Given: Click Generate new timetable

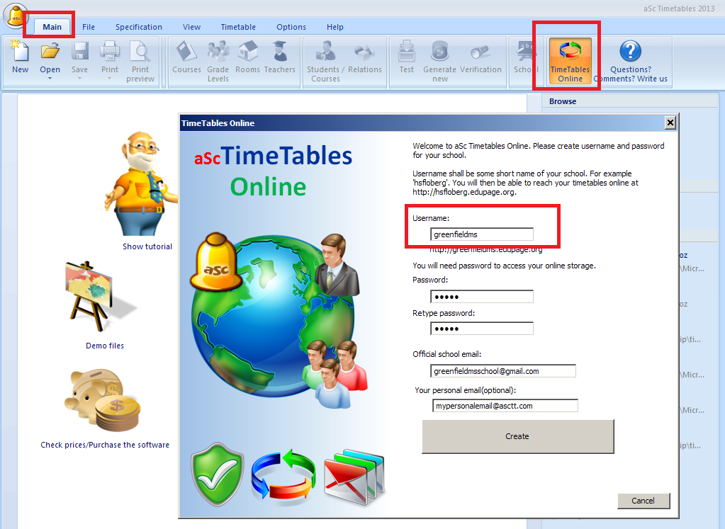Looking at the screenshot, I should (439, 62).
